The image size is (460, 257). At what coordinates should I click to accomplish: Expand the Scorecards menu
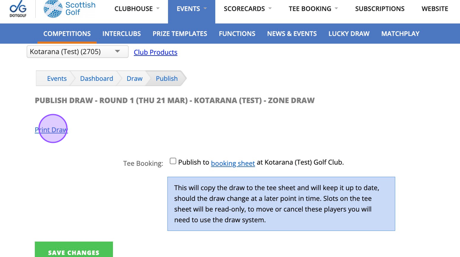(x=248, y=9)
